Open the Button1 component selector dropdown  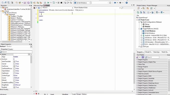31,46
